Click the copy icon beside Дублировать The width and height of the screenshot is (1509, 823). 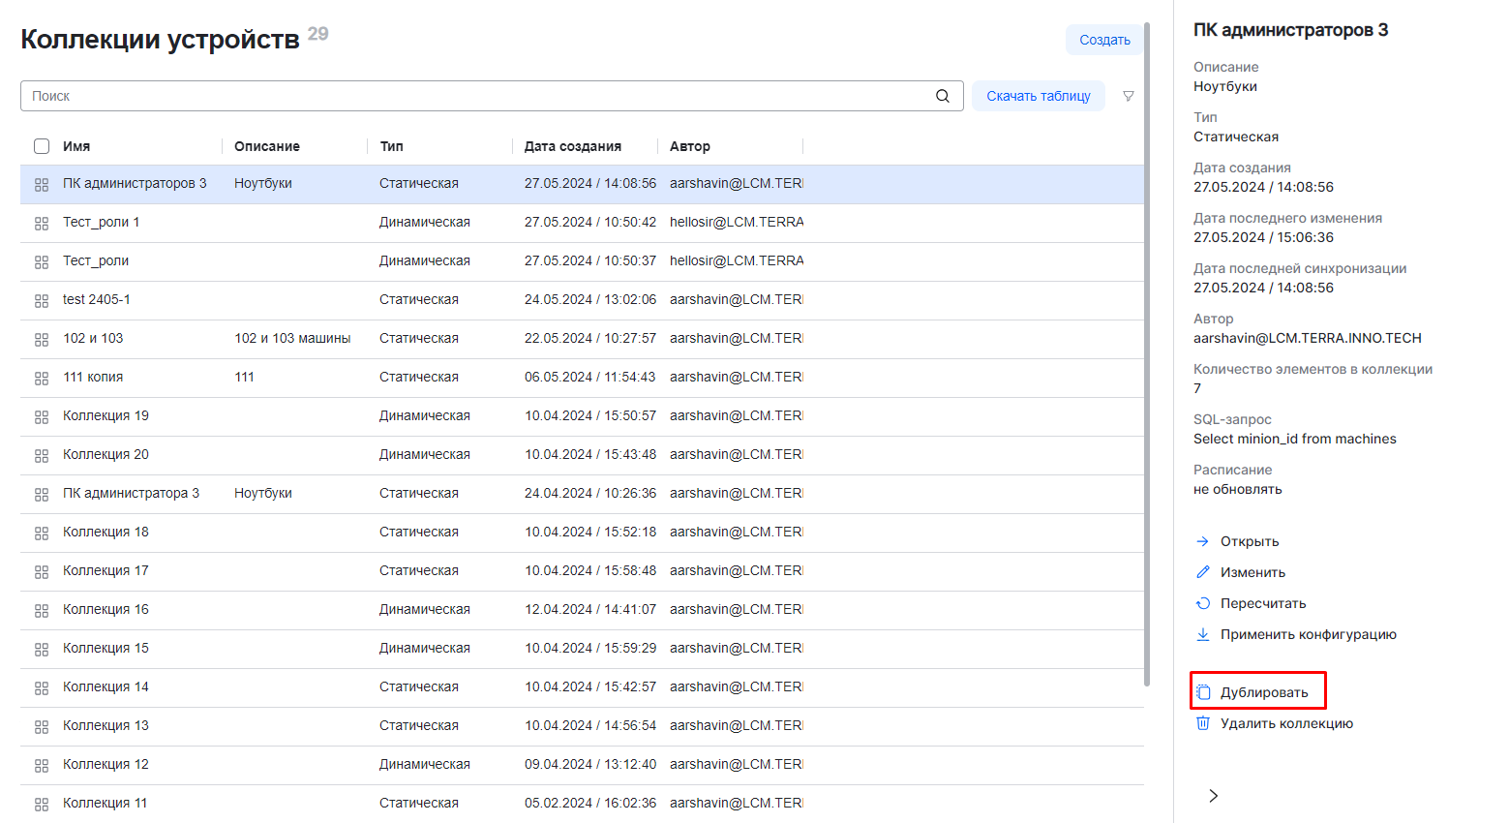(1203, 692)
